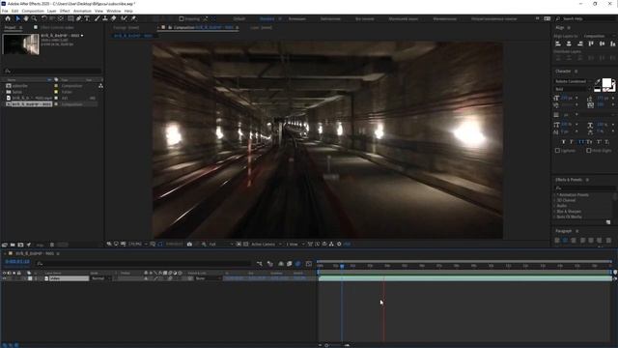Image resolution: width=618 pixels, height=348 pixels.
Task: Click the project thumbnail preview
Action: [x=21, y=44]
